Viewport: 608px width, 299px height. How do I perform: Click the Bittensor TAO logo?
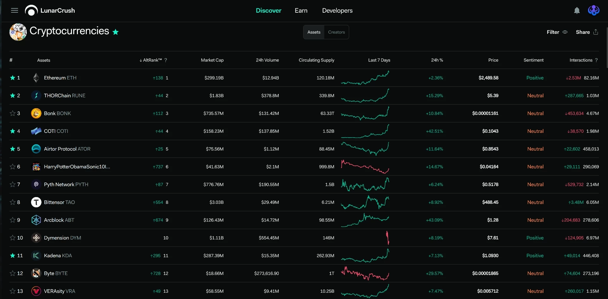36,202
